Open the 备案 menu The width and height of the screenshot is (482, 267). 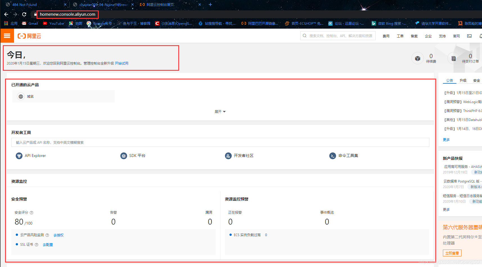pos(414,36)
